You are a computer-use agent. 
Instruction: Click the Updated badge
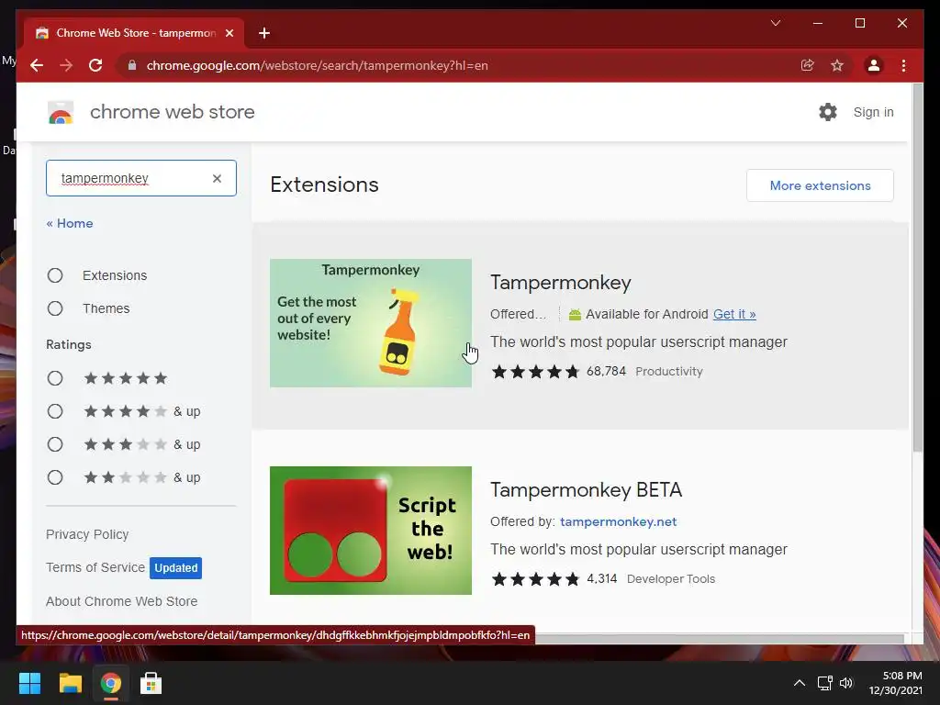[175, 567]
